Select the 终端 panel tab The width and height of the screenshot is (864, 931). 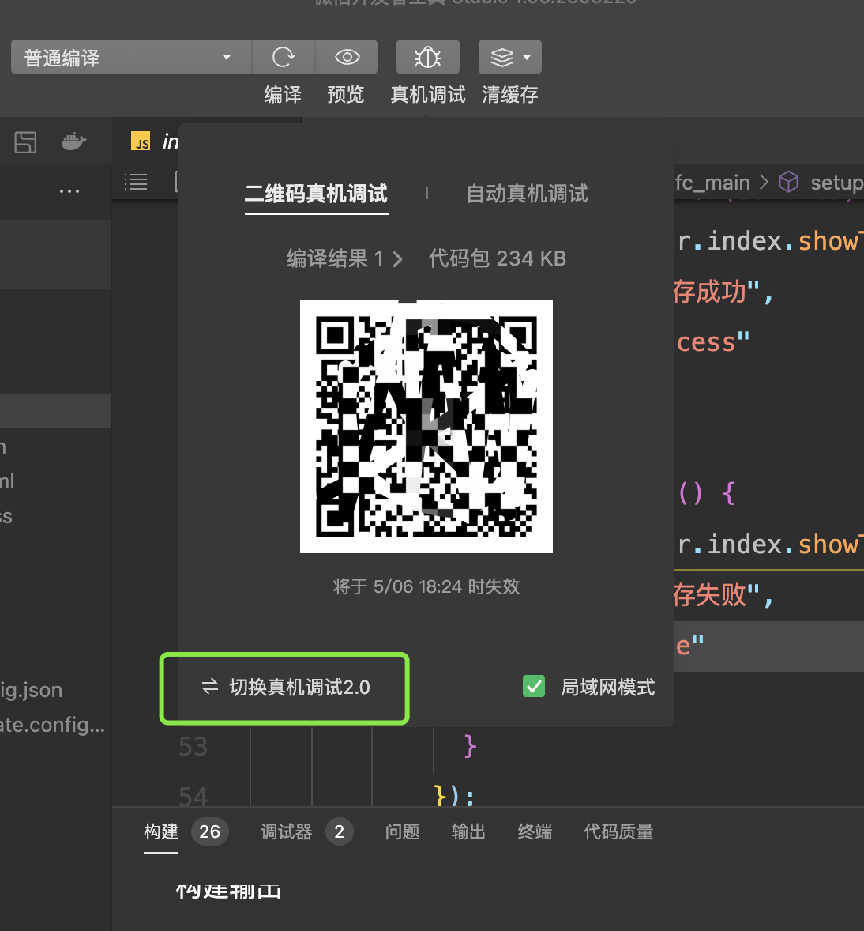point(535,831)
